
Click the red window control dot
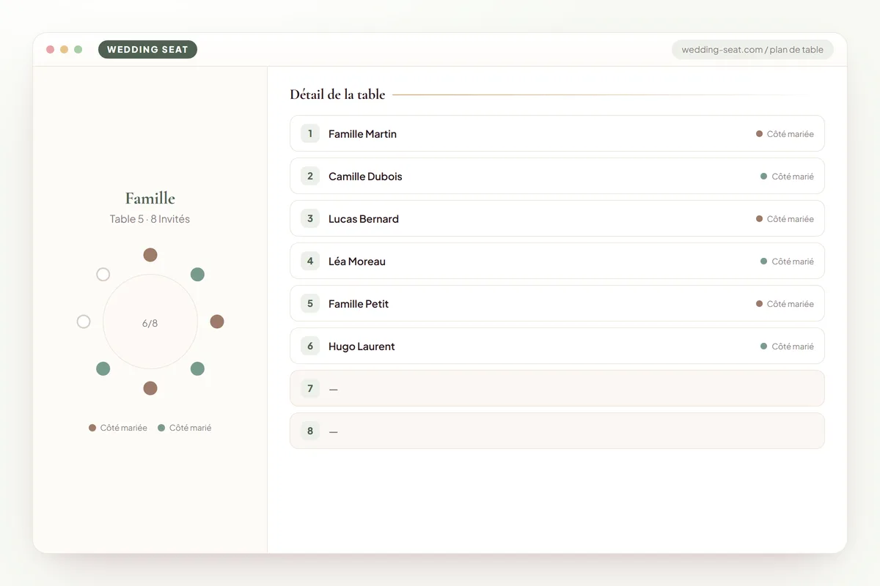pyautogui.click(x=51, y=50)
